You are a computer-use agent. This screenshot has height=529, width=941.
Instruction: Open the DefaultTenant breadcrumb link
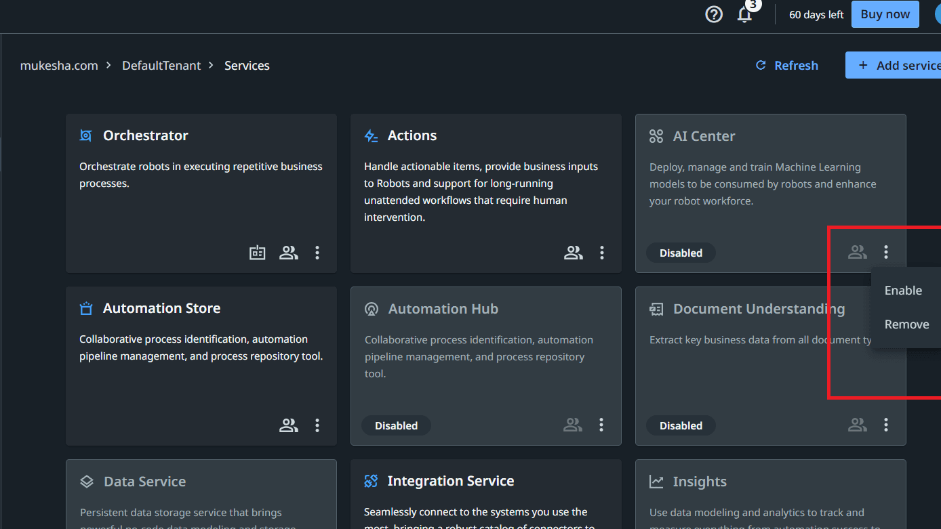tap(161, 65)
